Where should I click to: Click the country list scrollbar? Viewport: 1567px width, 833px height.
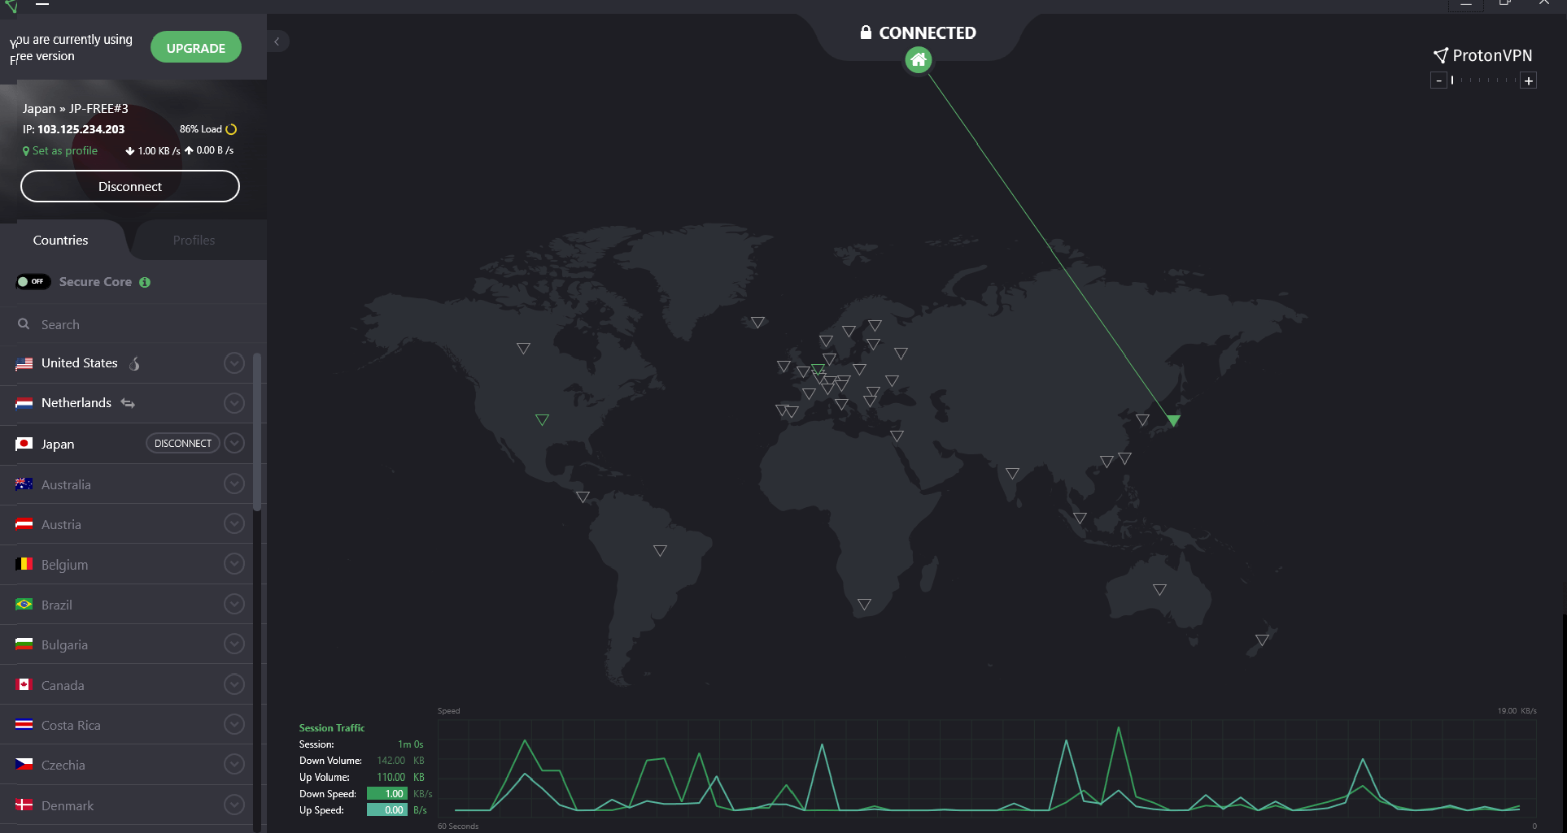pyautogui.click(x=257, y=431)
